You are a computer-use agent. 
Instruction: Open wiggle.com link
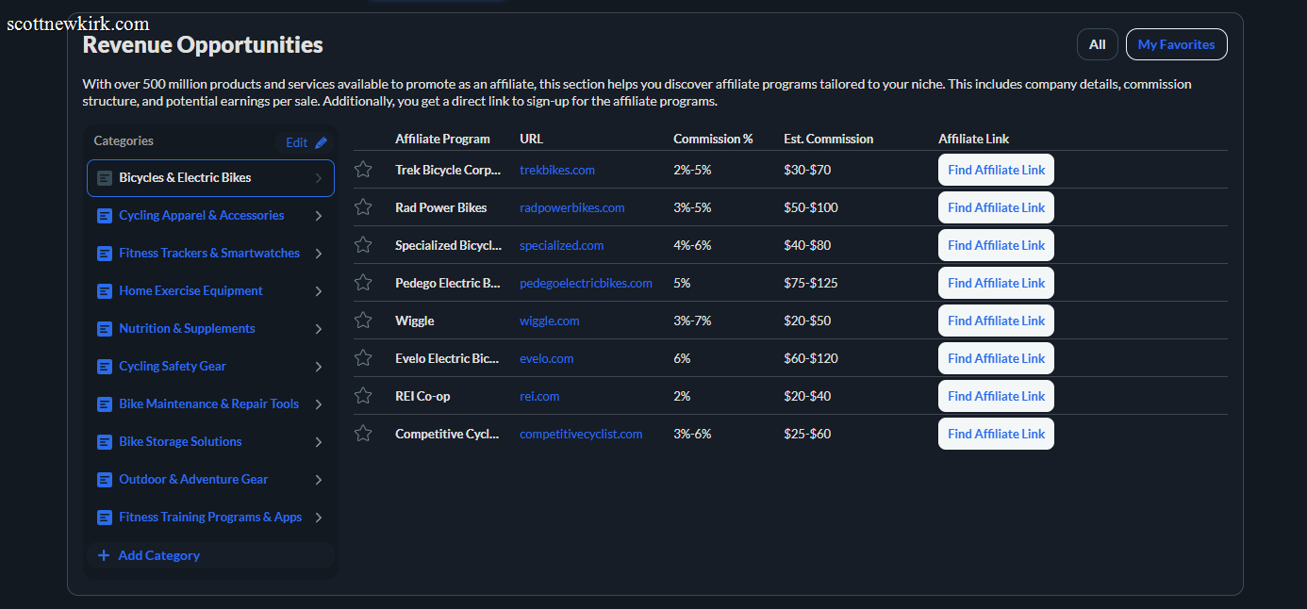[x=550, y=321]
